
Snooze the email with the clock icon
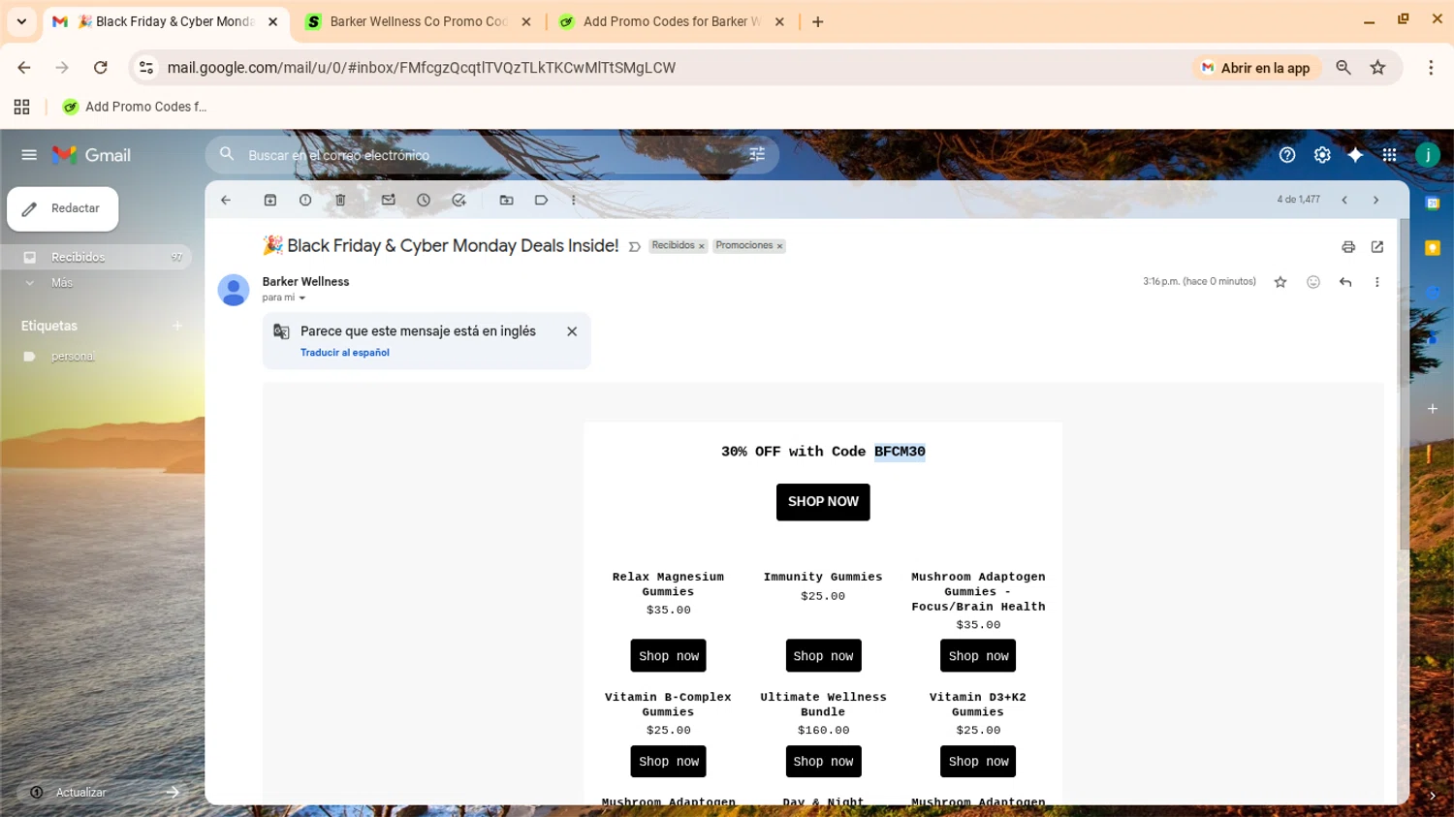point(424,200)
